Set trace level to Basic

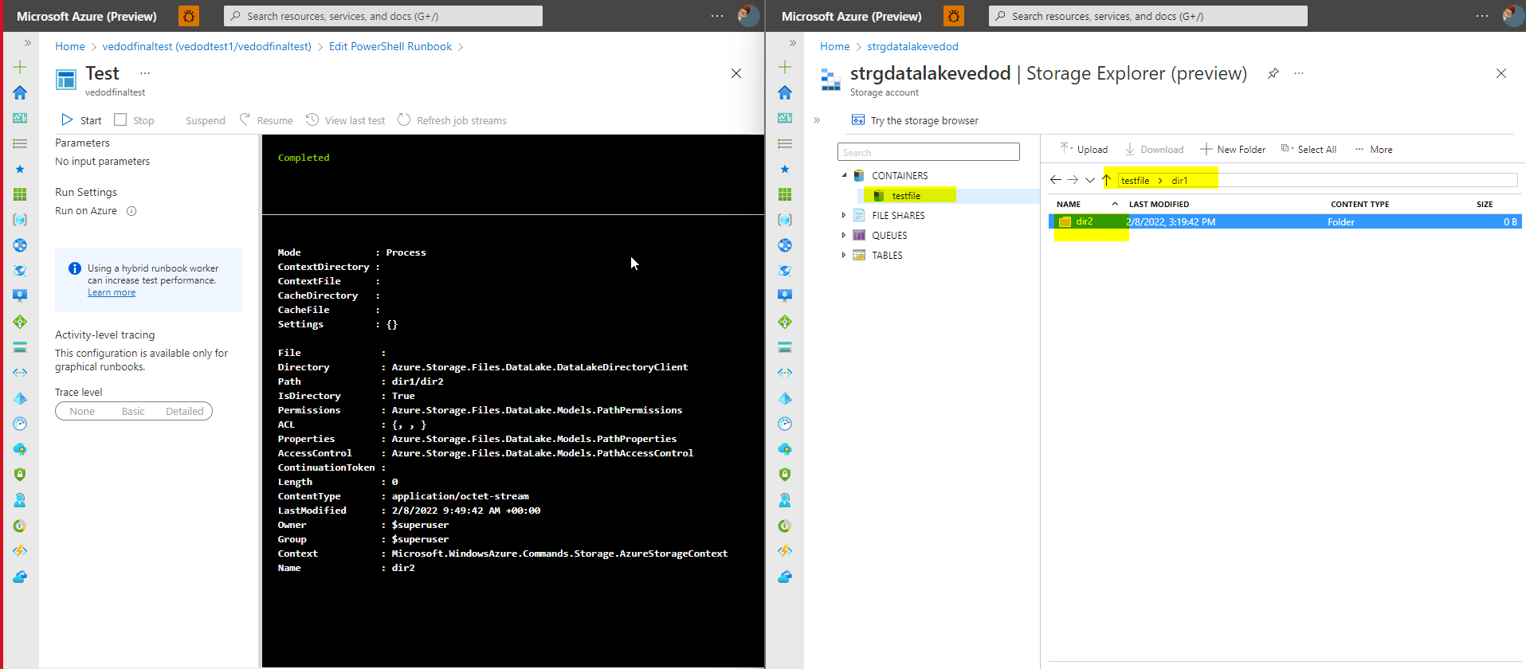[x=133, y=411]
